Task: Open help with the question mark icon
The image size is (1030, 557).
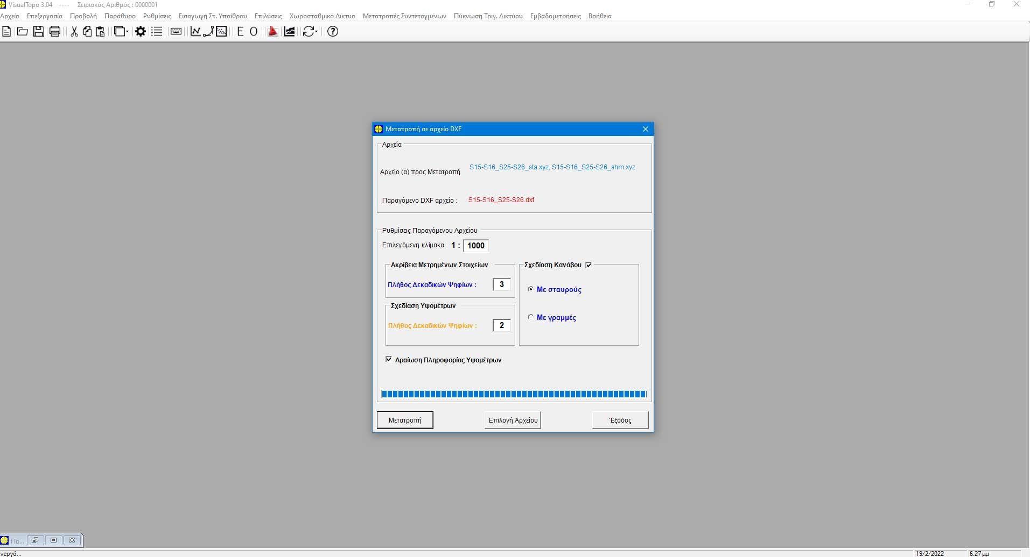Action: click(x=333, y=32)
